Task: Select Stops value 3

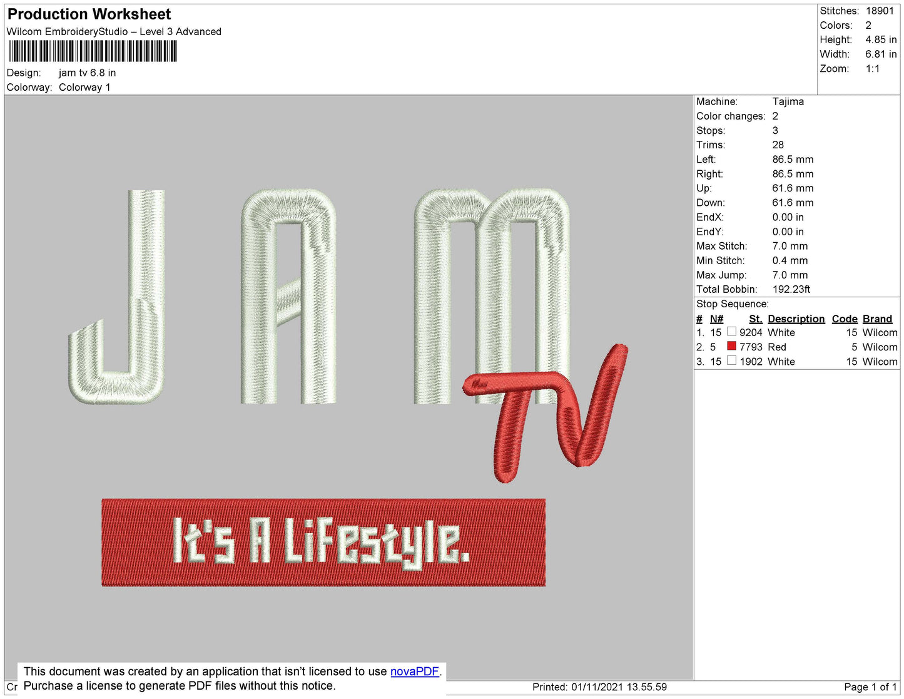Action: 775,131
